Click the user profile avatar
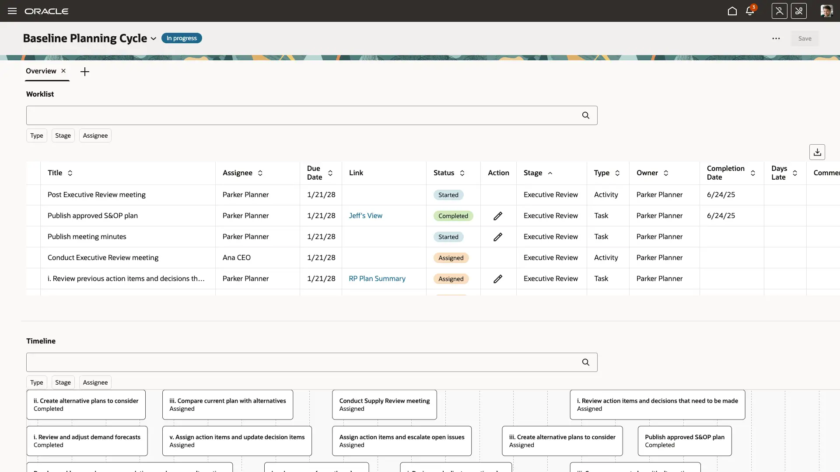This screenshot has height=472, width=840. pyautogui.click(x=826, y=11)
